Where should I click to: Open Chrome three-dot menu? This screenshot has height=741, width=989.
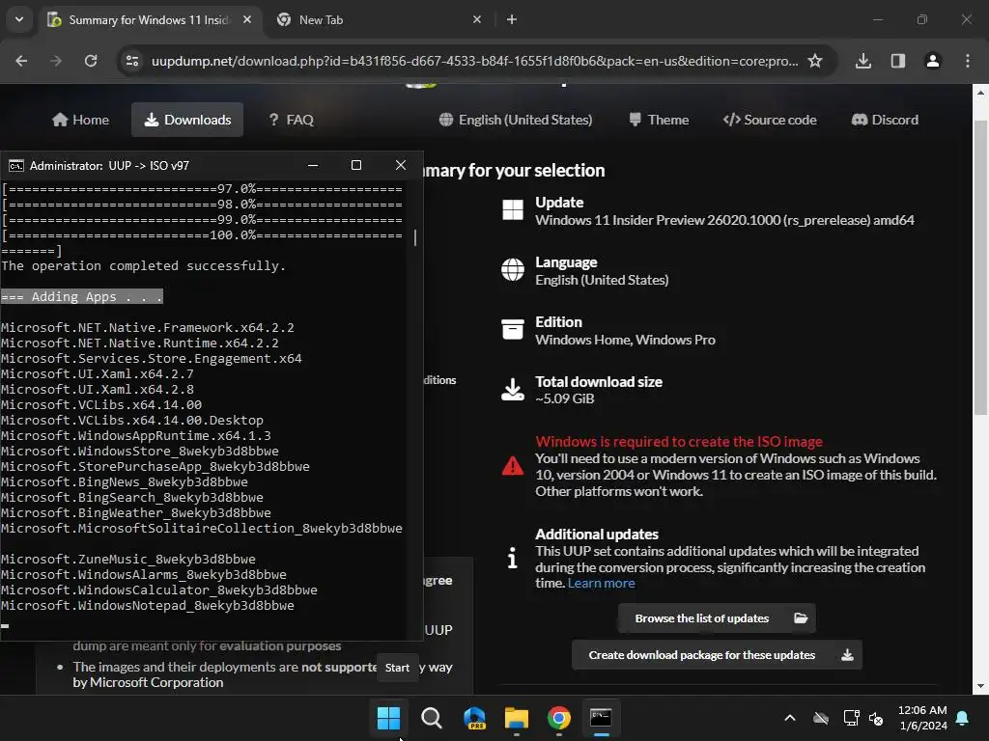(x=968, y=61)
